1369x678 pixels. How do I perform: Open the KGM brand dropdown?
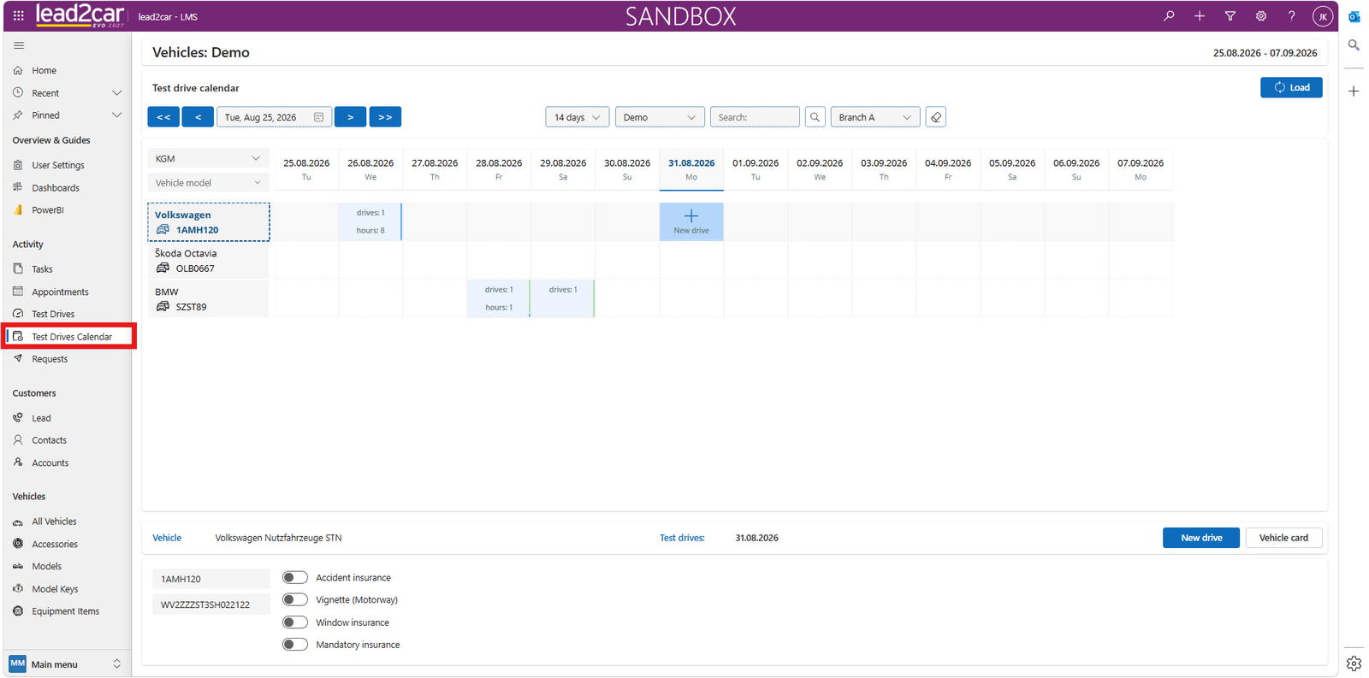point(208,158)
